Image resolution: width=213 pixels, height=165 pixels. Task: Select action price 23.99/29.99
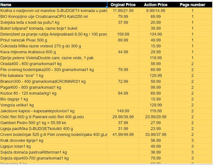point(156,117)
